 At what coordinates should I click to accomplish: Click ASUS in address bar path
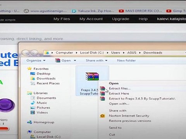click(x=132, y=53)
